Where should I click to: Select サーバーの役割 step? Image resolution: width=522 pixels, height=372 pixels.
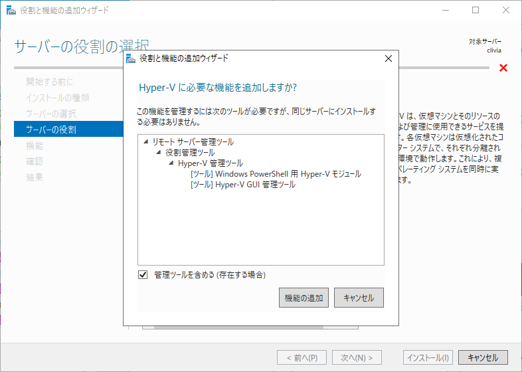point(68,130)
